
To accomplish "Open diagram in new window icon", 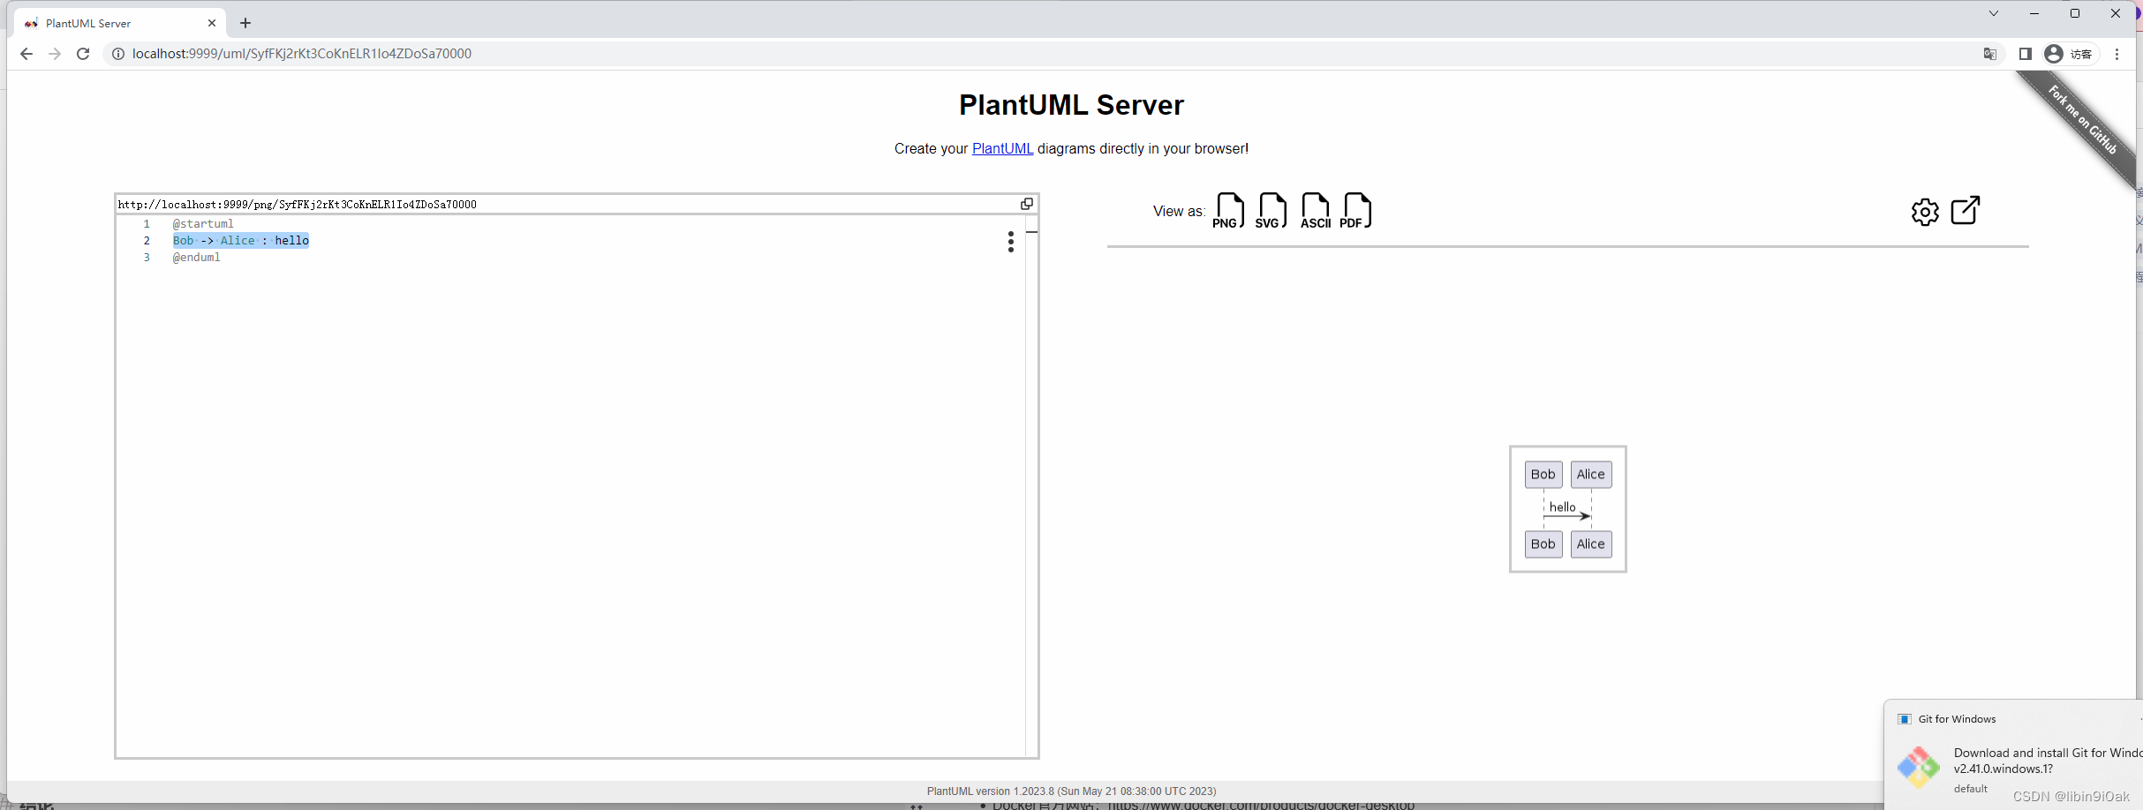I will [x=1966, y=210].
